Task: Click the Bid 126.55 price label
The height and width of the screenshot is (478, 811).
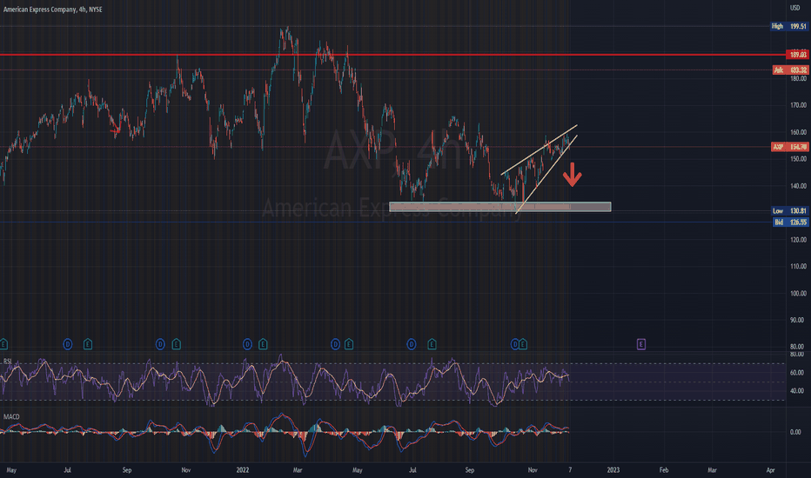Action: click(791, 222)
